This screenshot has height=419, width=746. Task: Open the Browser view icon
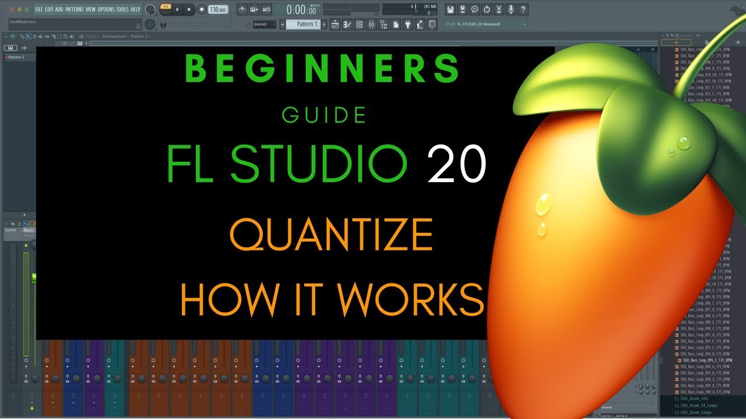point(383,24)
